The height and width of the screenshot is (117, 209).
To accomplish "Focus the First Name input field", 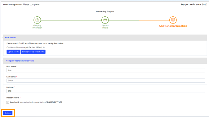I will click(105, 70).
